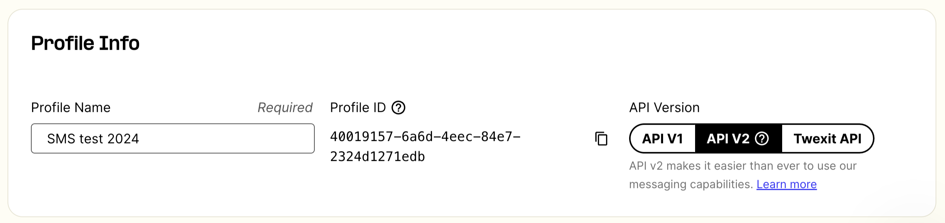This screenshot has width=945, height=223.
Task: Click the 'SMS test 2024' text
Action: [x=93, y=139]
